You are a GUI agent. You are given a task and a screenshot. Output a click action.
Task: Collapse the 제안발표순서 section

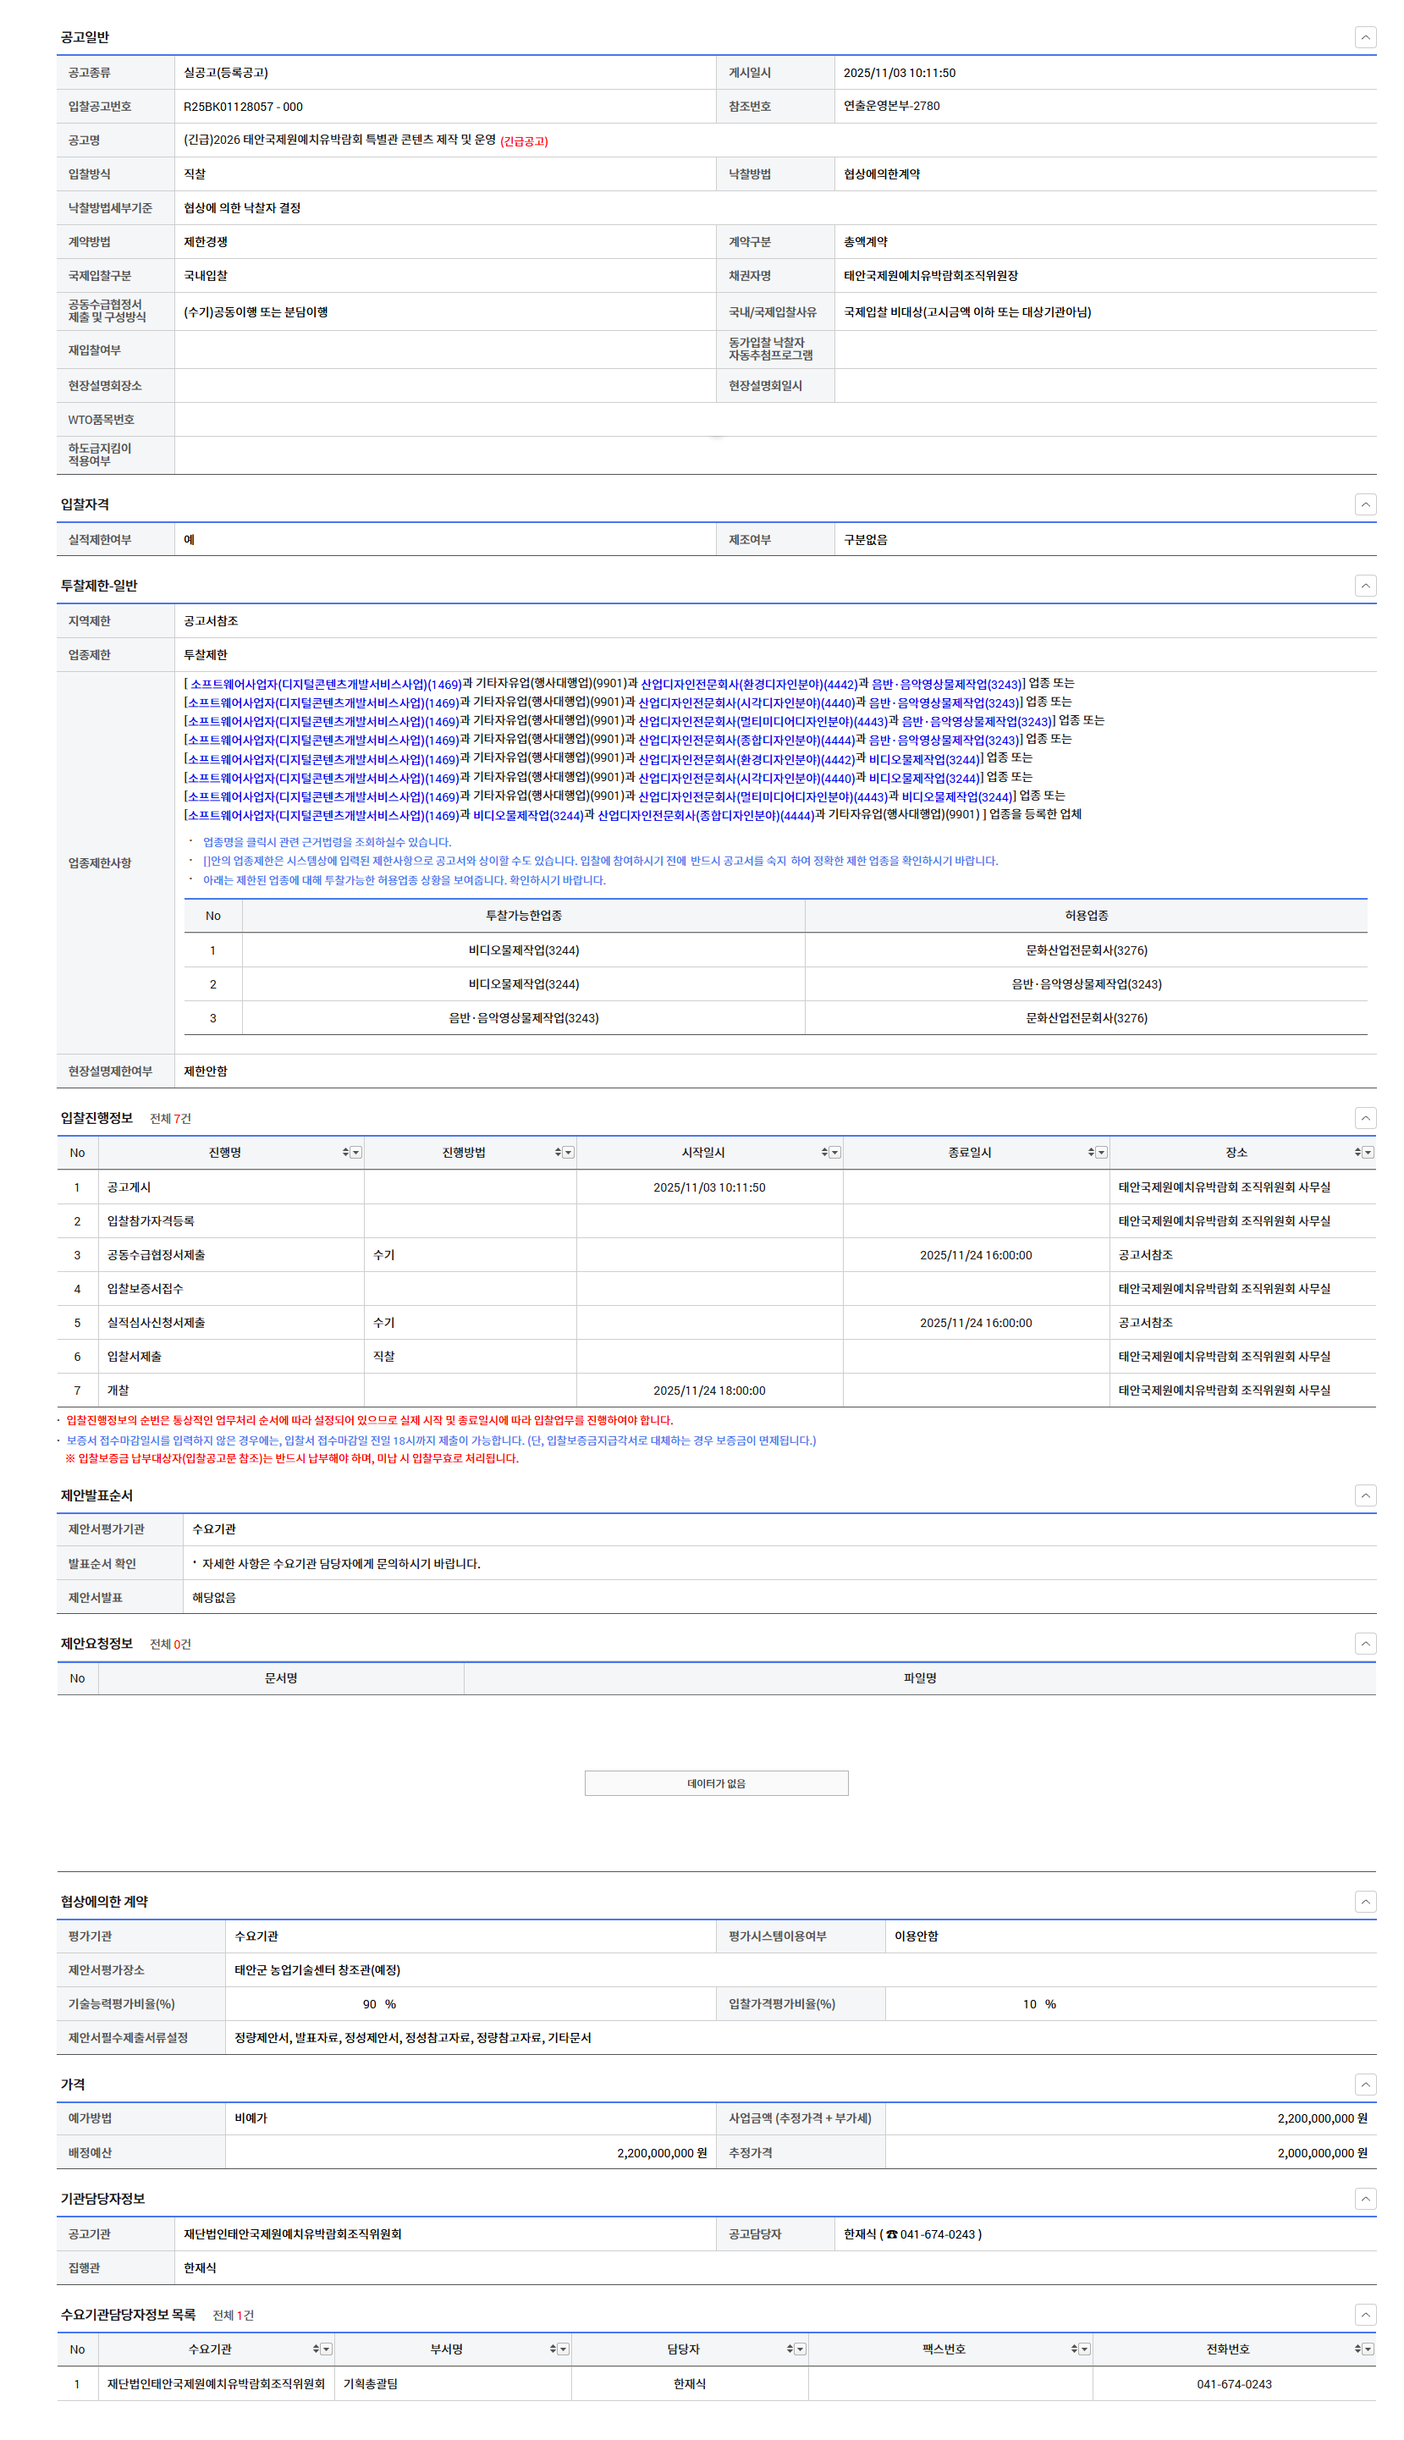(x=1364, y=1495)
